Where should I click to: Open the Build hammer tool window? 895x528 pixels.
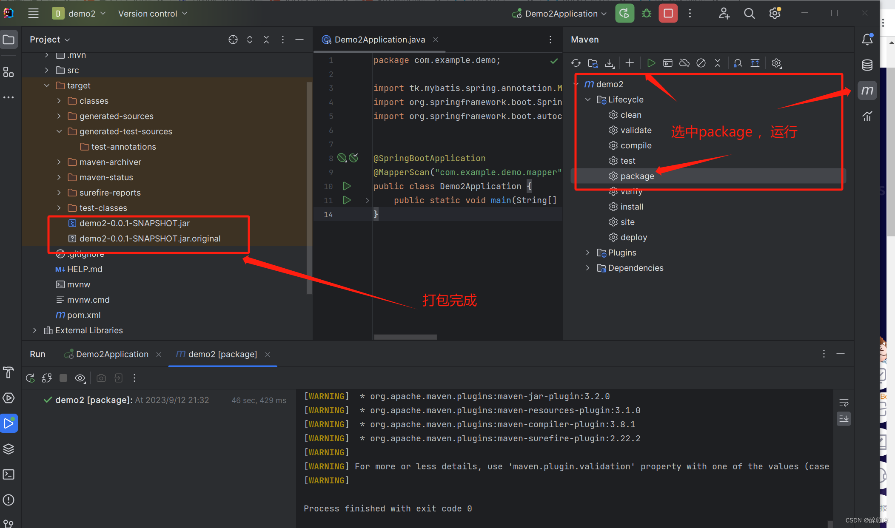tap(9, 372)
